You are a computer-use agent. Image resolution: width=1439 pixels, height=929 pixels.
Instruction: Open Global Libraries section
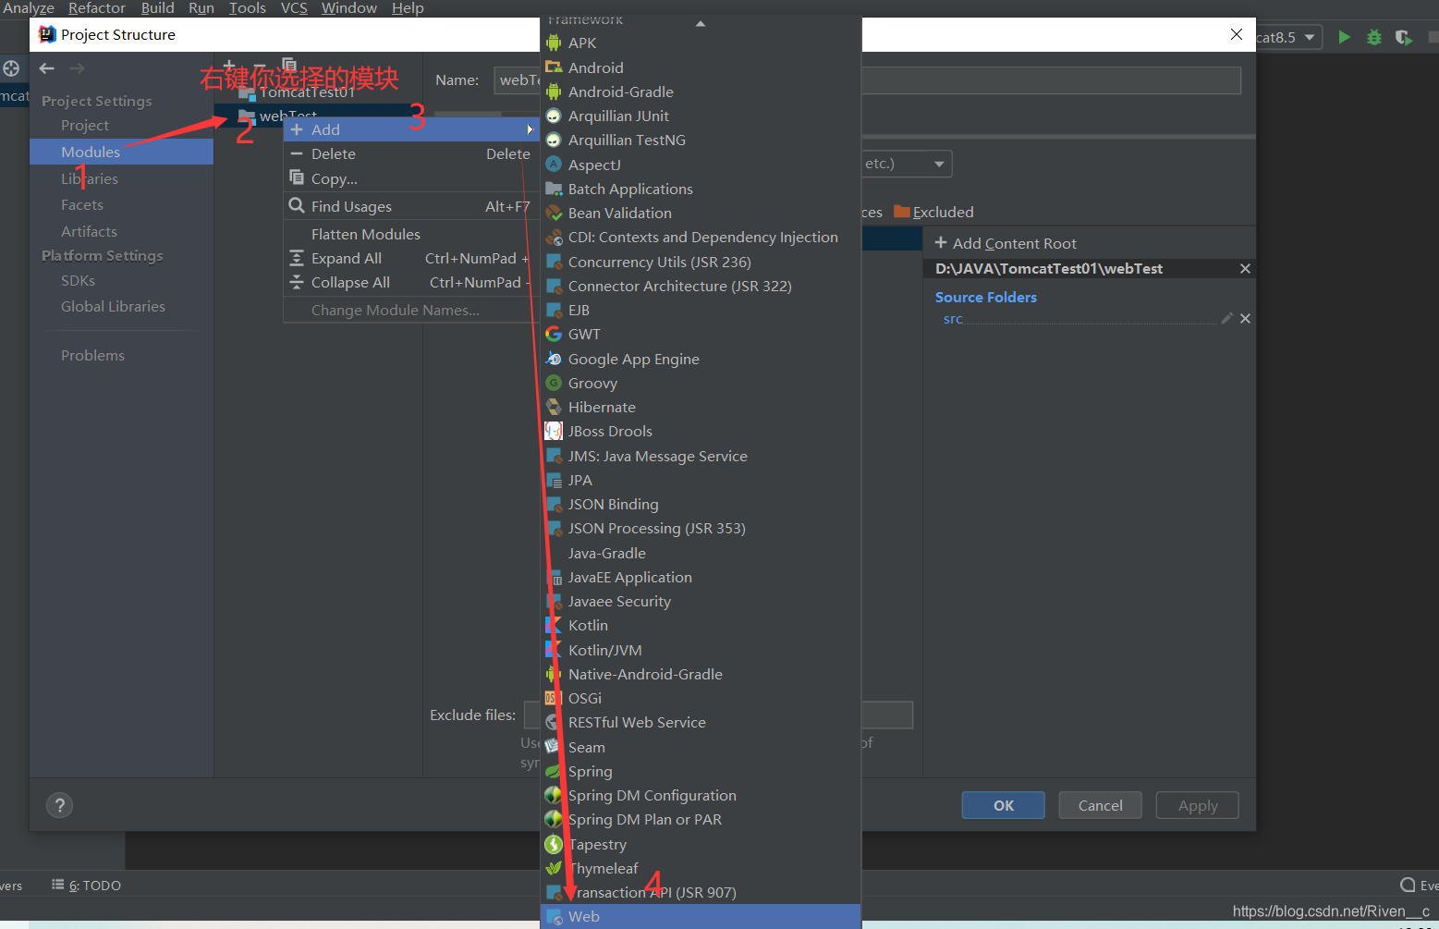[113, 306]
